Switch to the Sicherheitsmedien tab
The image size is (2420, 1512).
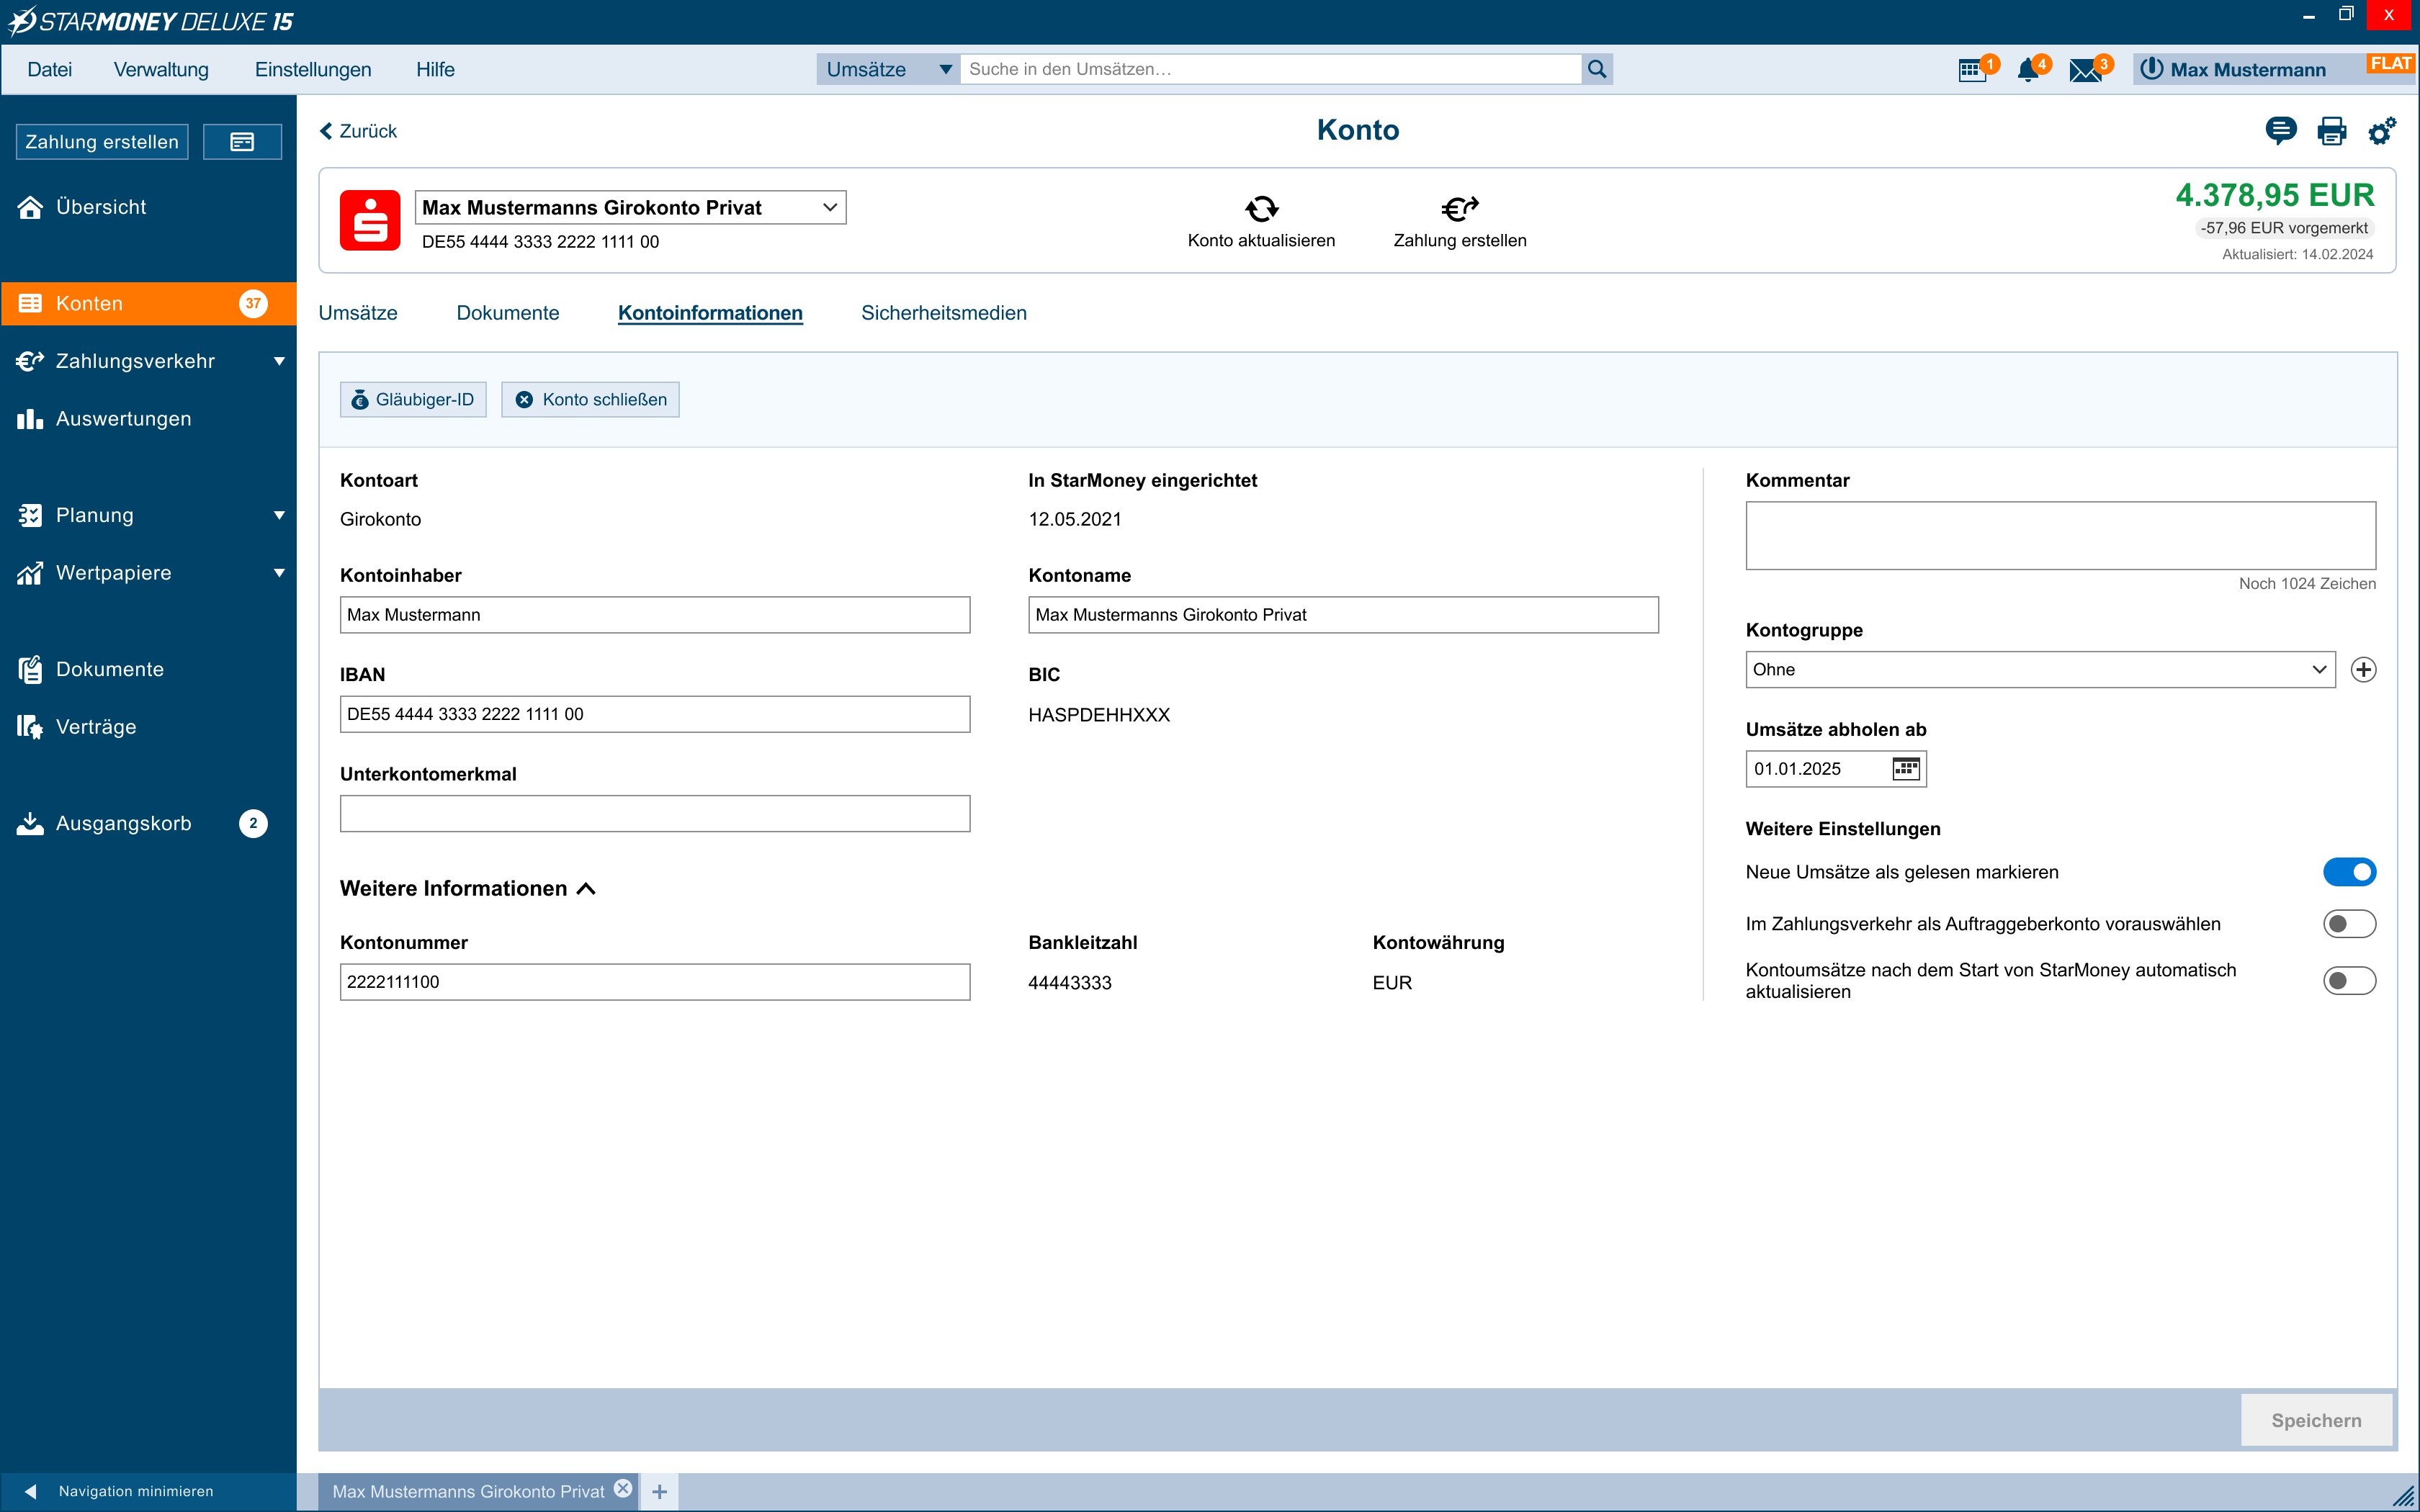(x=943, y=313)
